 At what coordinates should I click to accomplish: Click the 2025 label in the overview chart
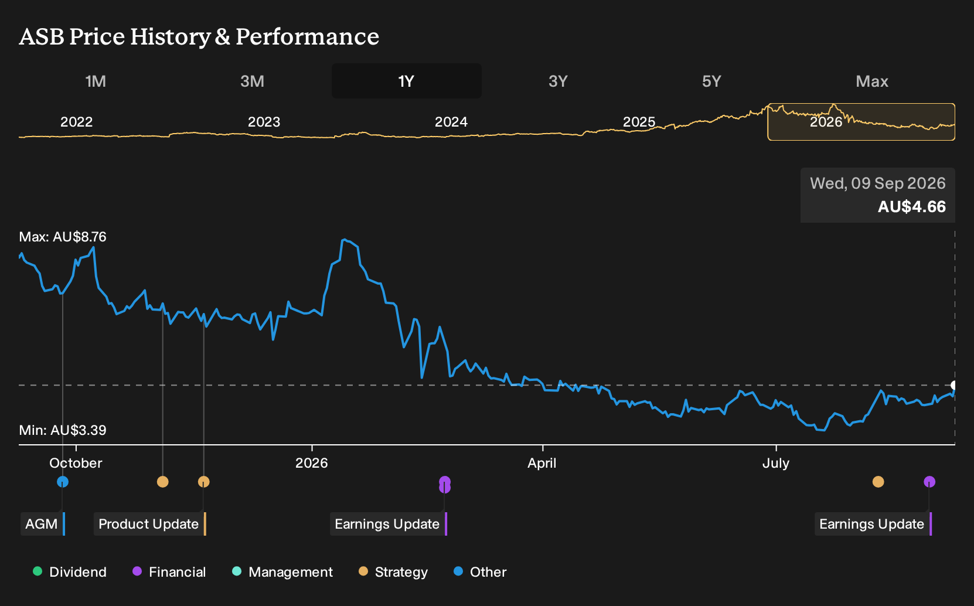point(639,122)
